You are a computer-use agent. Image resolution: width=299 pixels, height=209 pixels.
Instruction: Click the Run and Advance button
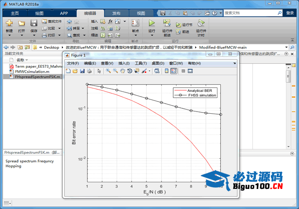tap(167, 27)
